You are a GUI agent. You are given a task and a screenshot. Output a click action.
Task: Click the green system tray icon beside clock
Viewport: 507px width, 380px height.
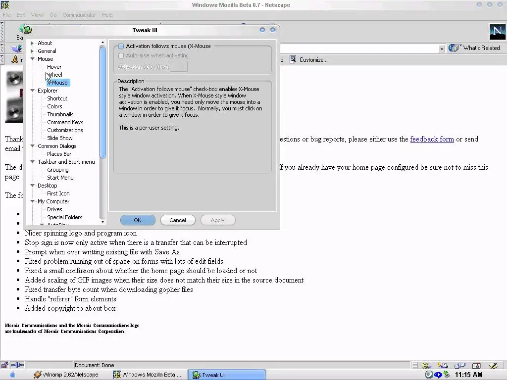447,375
